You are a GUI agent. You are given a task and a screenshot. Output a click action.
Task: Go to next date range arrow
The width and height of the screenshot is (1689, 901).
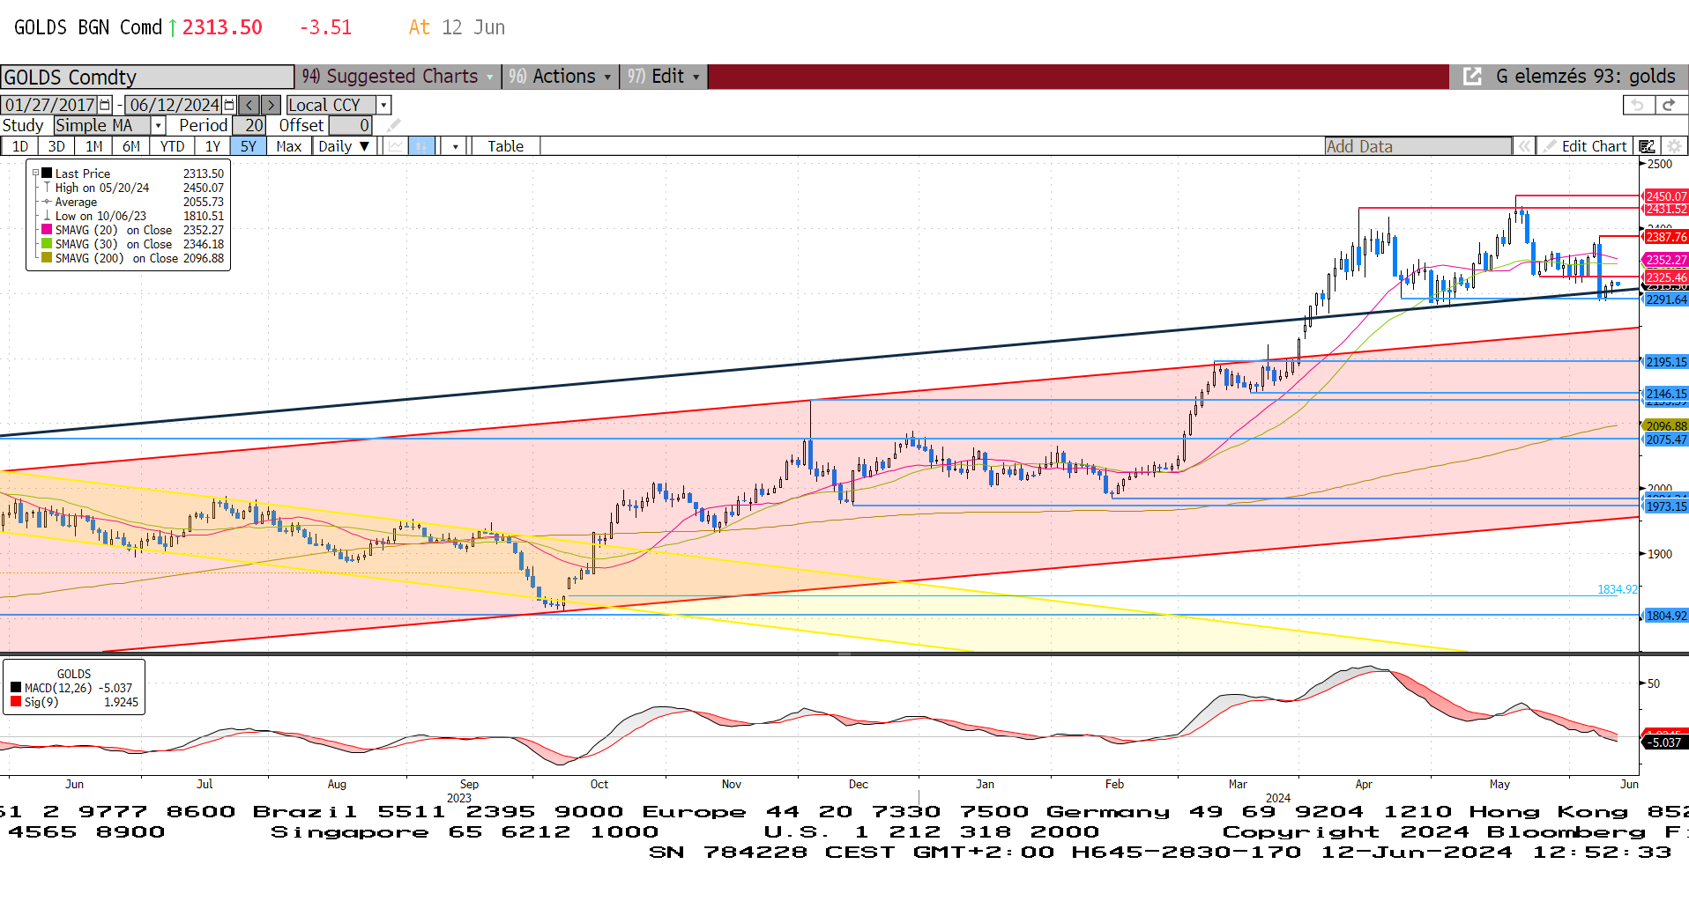pos(271,105)
